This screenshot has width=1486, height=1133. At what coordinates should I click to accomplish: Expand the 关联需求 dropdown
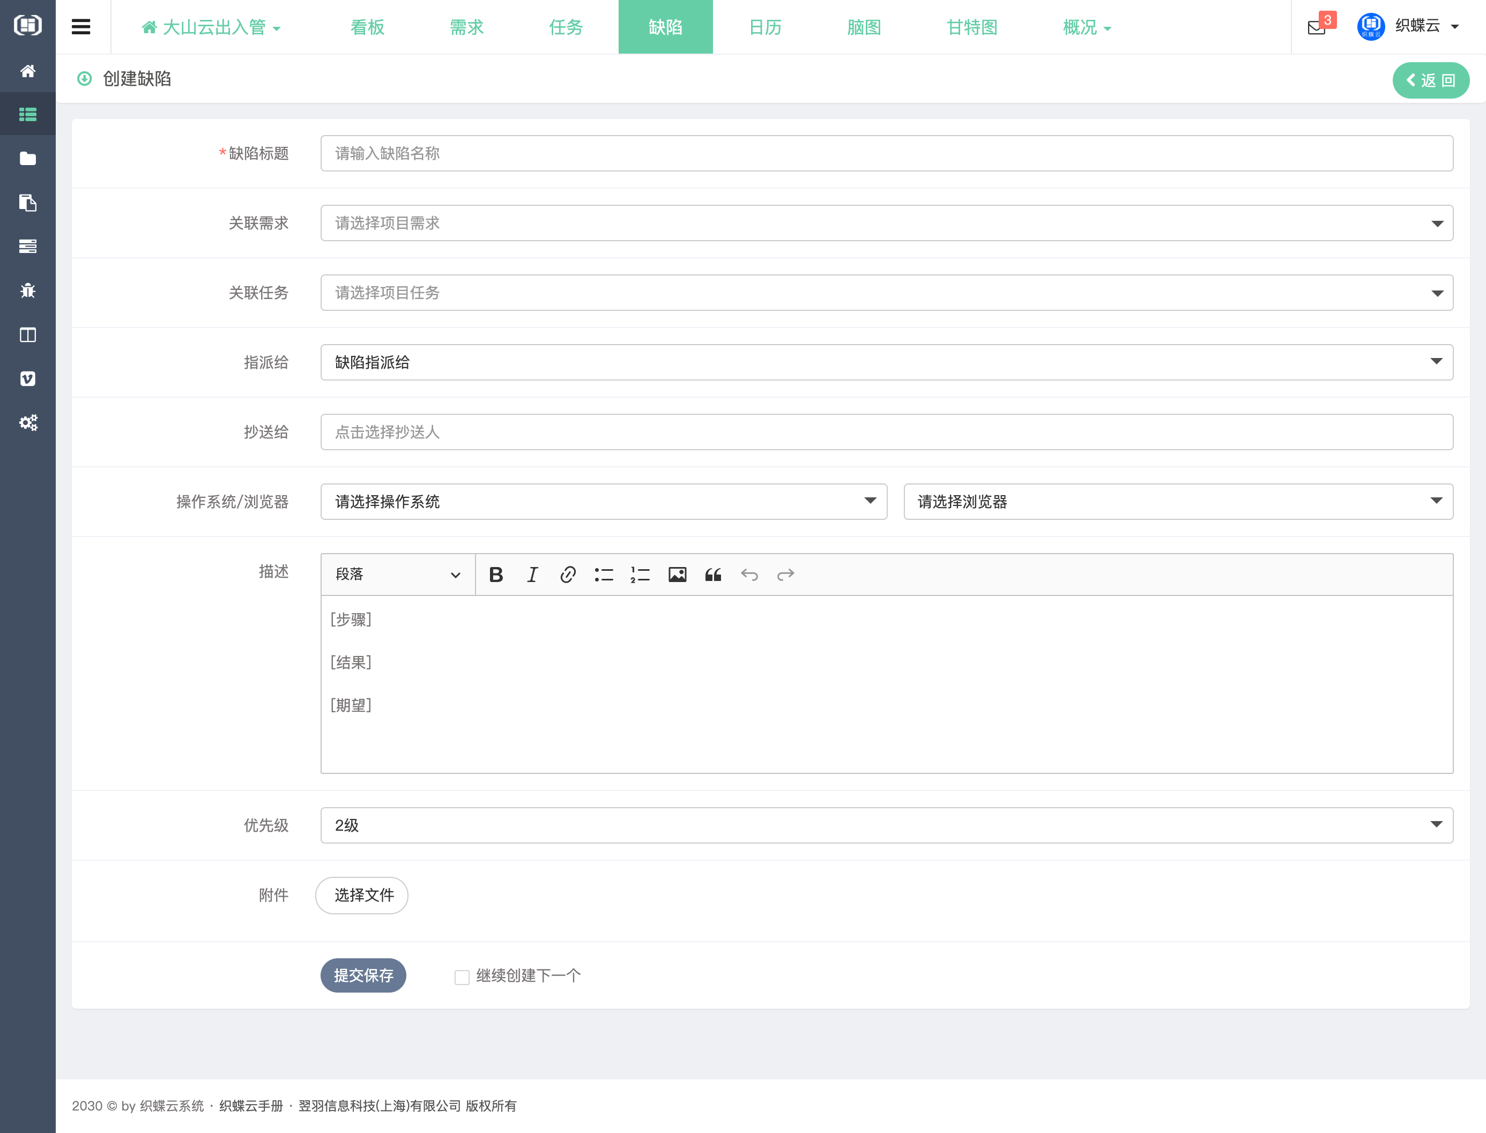coord(886,223)
